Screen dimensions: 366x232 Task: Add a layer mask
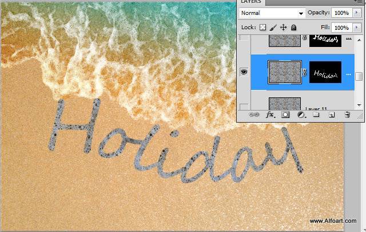[x=285, y=115]
